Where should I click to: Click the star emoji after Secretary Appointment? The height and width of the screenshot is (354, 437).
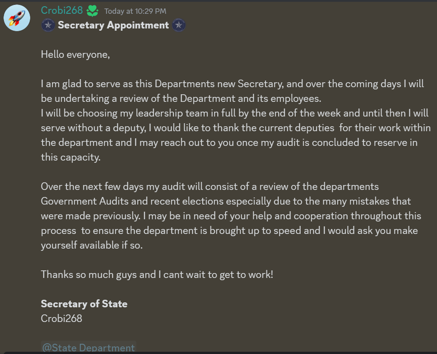point(179,25)
